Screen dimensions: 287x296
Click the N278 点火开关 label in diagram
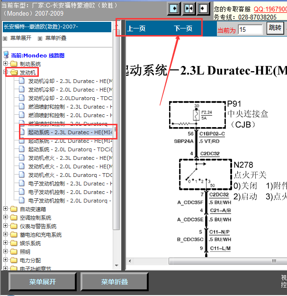click(250, 170)
